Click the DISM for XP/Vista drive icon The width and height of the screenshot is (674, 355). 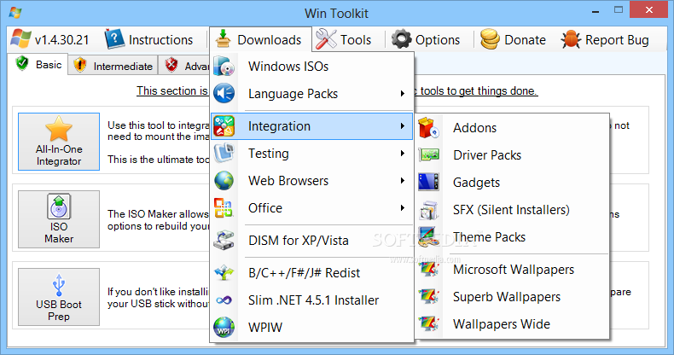(x=224, y=241)
